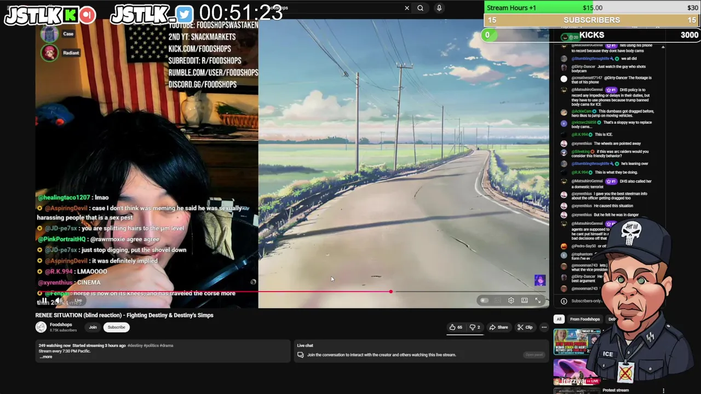Click the Live chat speech bubble icon
701x394 pixels.
point(300,355)
